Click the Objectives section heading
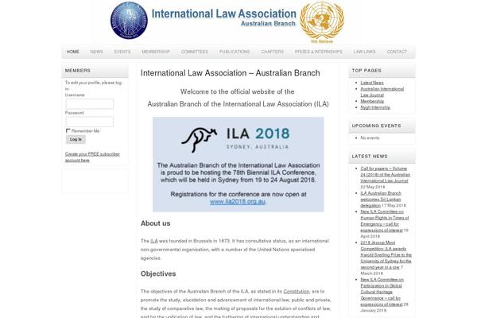The height and width of the screenshot is (318, 477). click(158, 273)
